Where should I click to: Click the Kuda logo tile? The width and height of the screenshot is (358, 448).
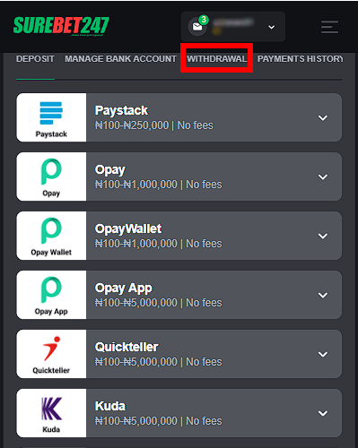pyautogui.click(x=51, y=413)
